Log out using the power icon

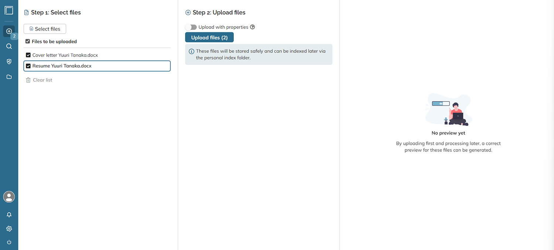point(9,242)
